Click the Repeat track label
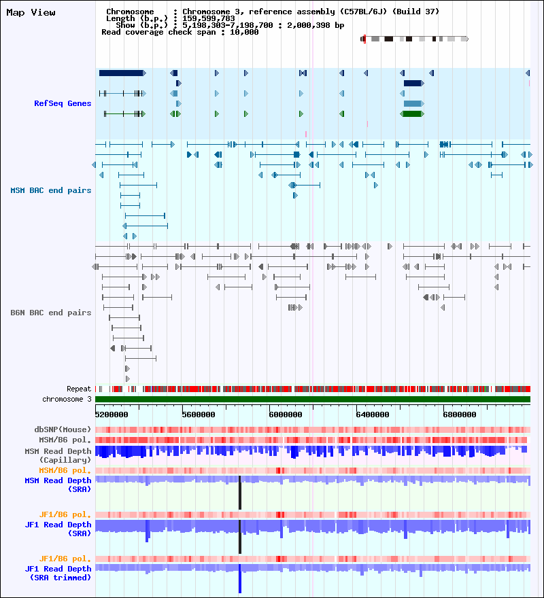This screenshot has width=544, height=598. click(x=79, y=389)
